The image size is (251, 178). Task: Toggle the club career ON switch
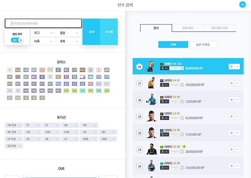click(17, 40)
